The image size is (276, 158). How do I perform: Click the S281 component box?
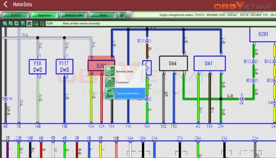[263, 34]
